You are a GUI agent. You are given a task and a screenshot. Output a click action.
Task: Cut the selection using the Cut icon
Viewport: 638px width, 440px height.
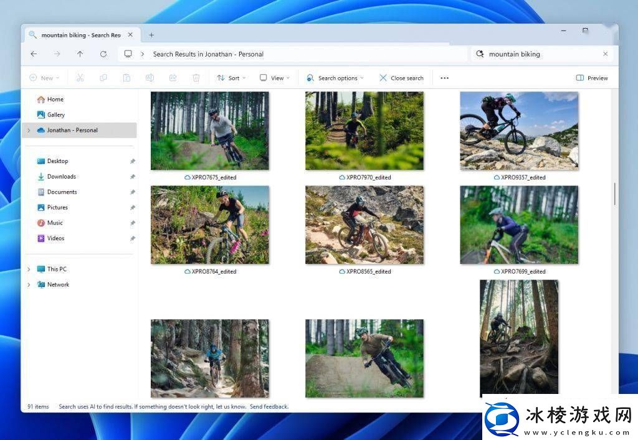pyautogui.click(x=79, y=78)
